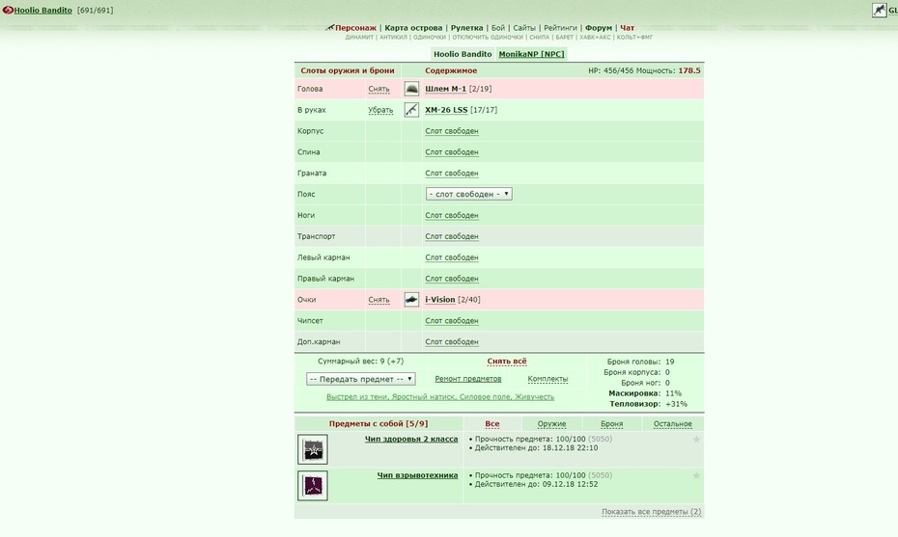This screenshot has width=898, height=537.
Task: Open the Чип здоровья 2 класса link
Action: [411, 440]
